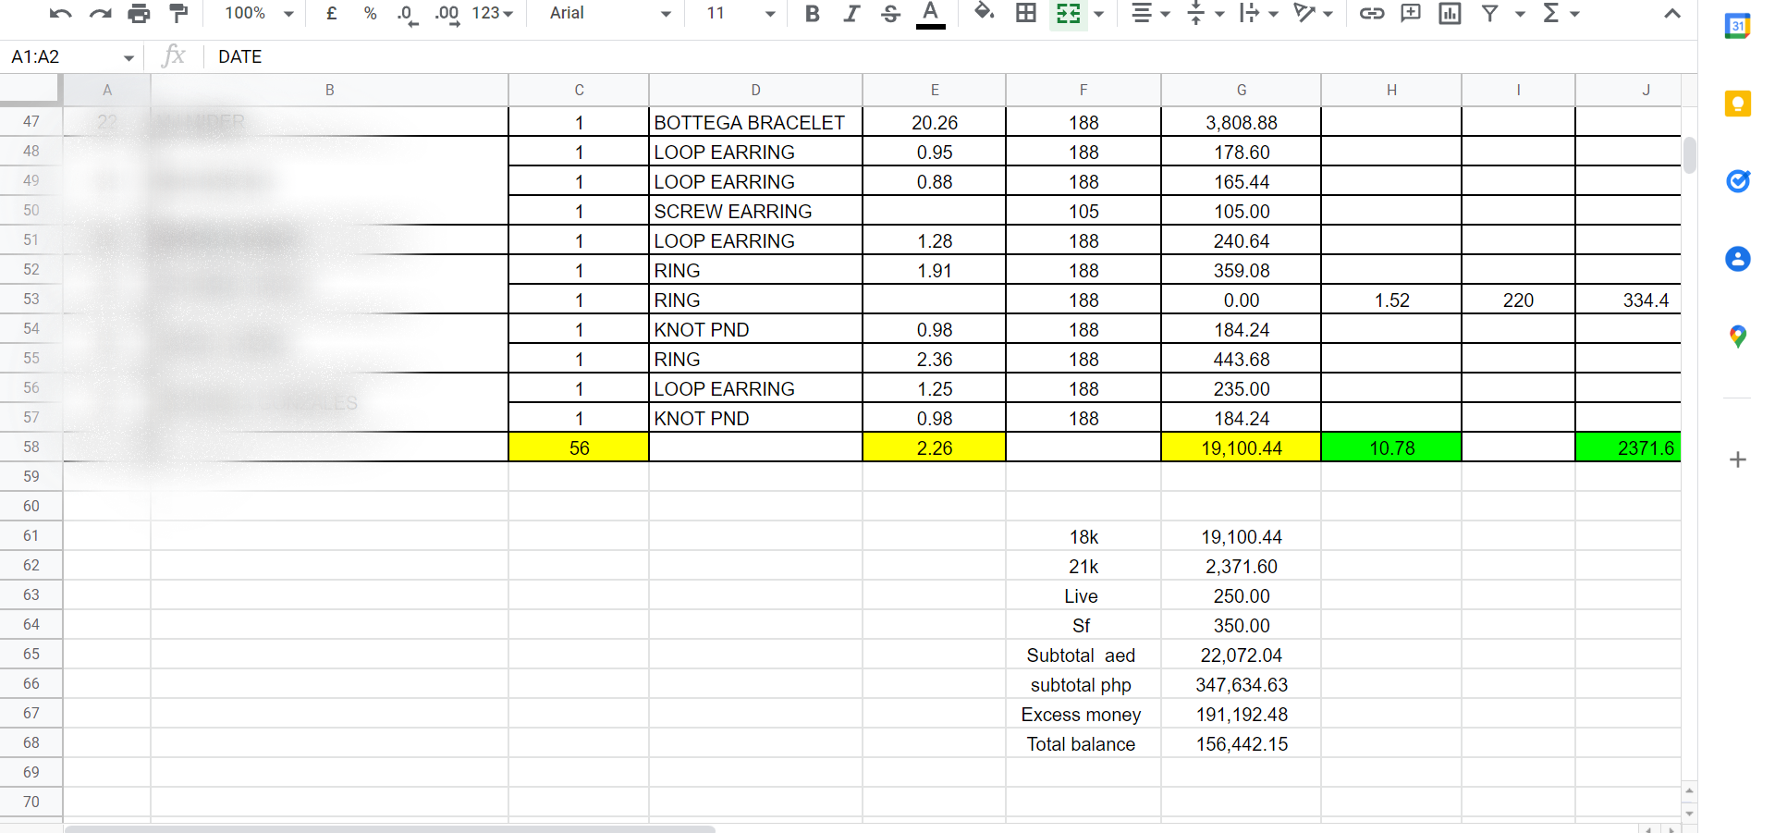1775x833 pixels.
Task: Expand merge type dropdown arrow
Action: click(1099, 14)
